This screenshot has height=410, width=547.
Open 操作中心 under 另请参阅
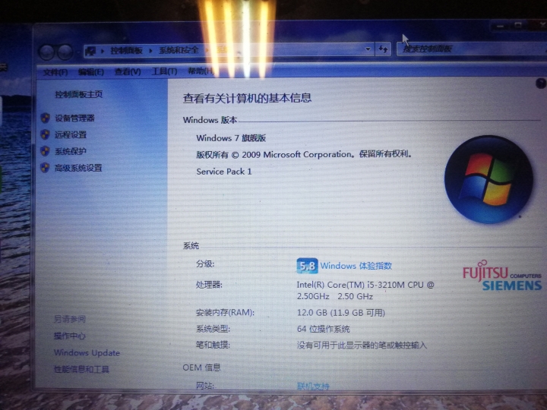click(x=69, y=336)
